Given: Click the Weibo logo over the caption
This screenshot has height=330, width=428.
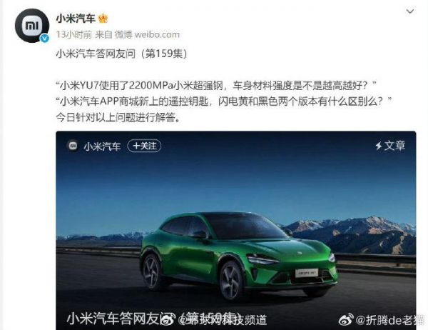Looking at the screenshot, I should coord(168,319).
